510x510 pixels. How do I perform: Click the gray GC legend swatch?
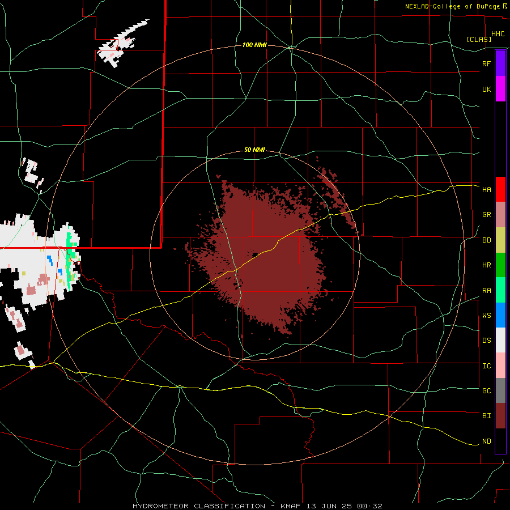tap(500, 390)
